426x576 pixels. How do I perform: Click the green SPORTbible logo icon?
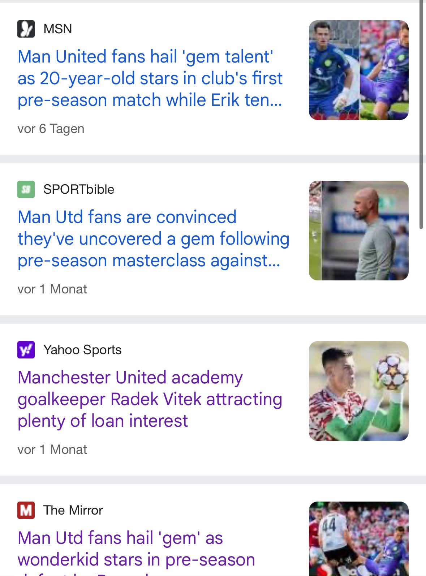click(26, 189)
